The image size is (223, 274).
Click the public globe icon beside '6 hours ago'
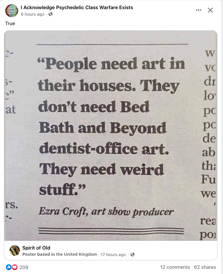pos(50,14)
